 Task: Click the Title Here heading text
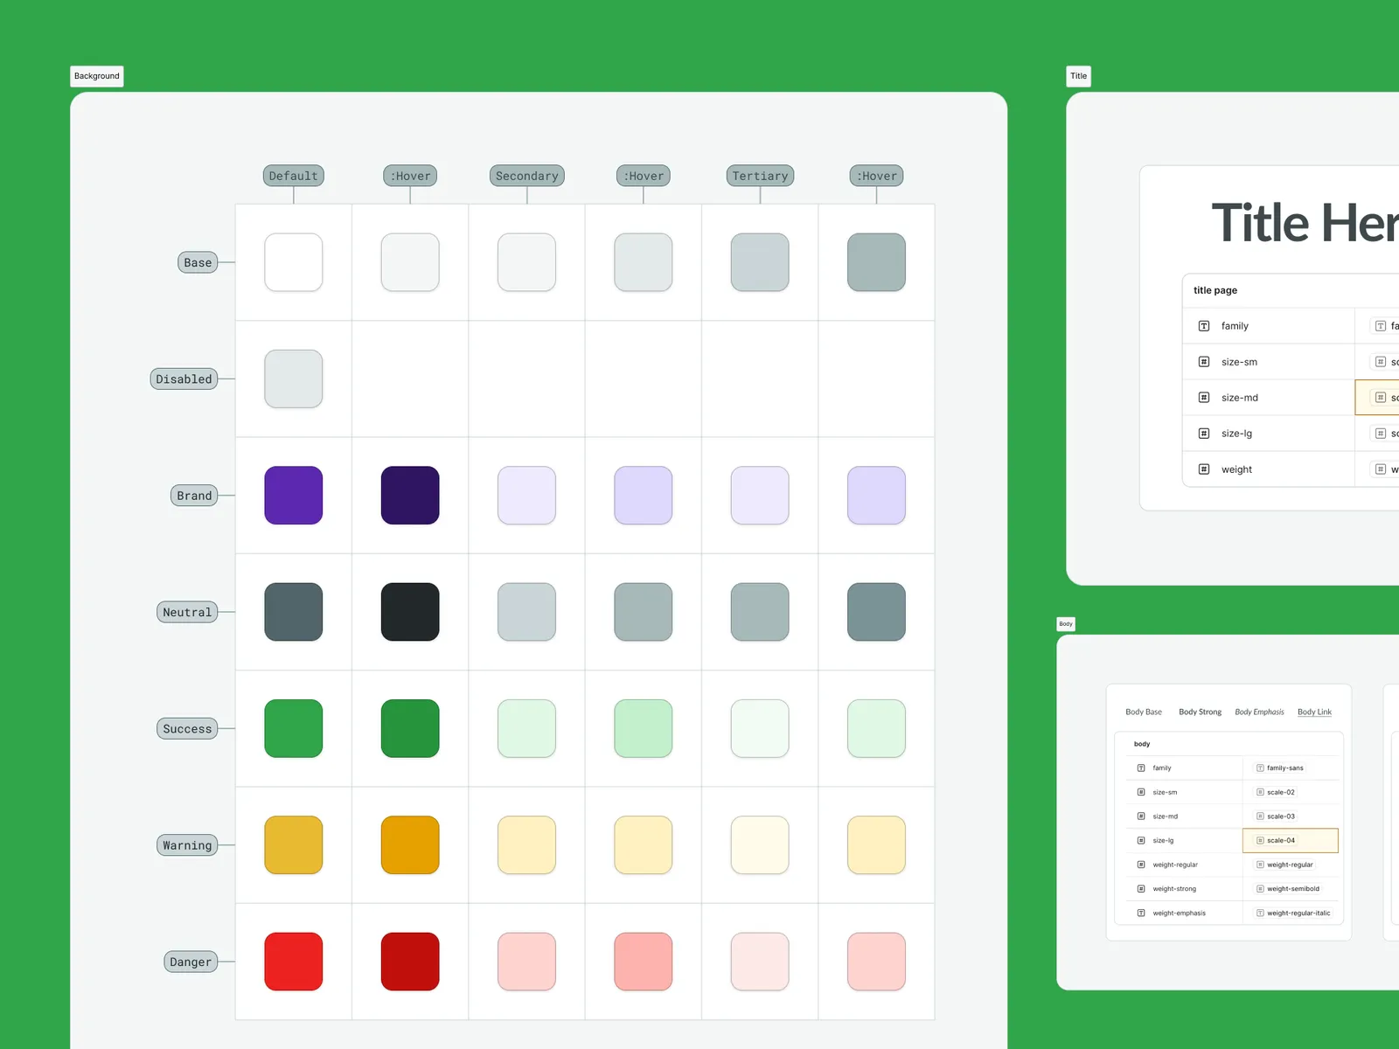click(x=1305, y=222)
